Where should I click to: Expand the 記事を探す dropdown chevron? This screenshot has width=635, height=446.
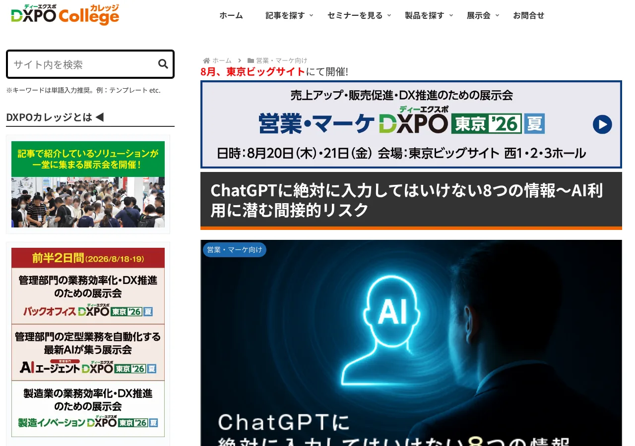tap(312, 15)
